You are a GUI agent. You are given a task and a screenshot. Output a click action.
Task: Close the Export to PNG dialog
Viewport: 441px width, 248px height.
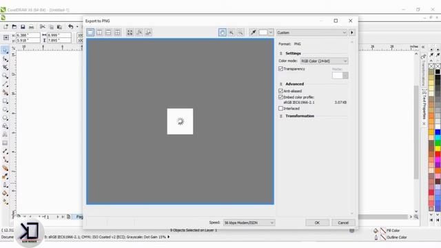point(351,21)
